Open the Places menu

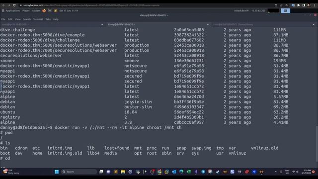(26, 10)
